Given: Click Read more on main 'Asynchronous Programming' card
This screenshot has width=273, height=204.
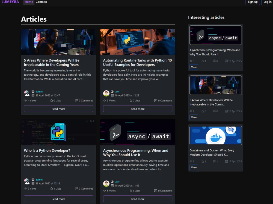Looking at the screenshot, I should pyautogui.click(x=138, y=199).
